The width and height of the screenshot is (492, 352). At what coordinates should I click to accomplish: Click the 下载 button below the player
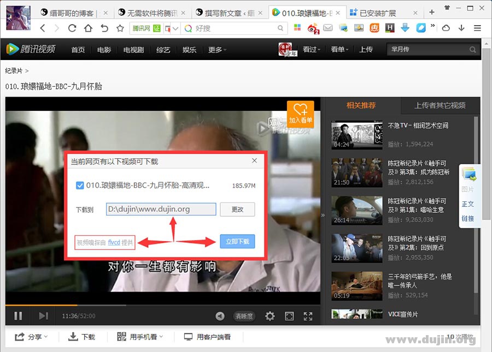pos(81,337)
